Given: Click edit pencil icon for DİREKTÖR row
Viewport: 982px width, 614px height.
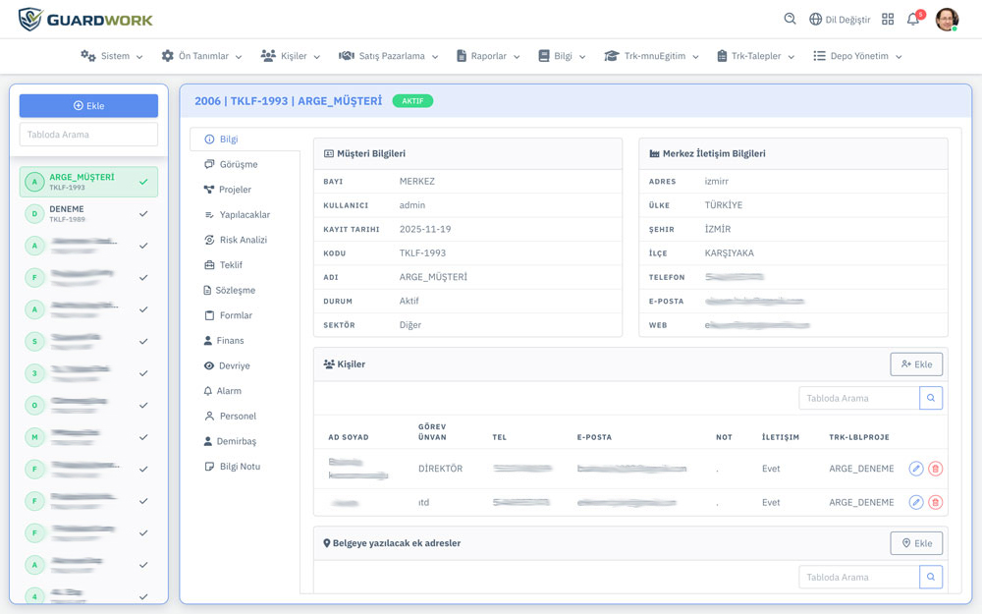Looking at the screenshot, I should [915, 469].
